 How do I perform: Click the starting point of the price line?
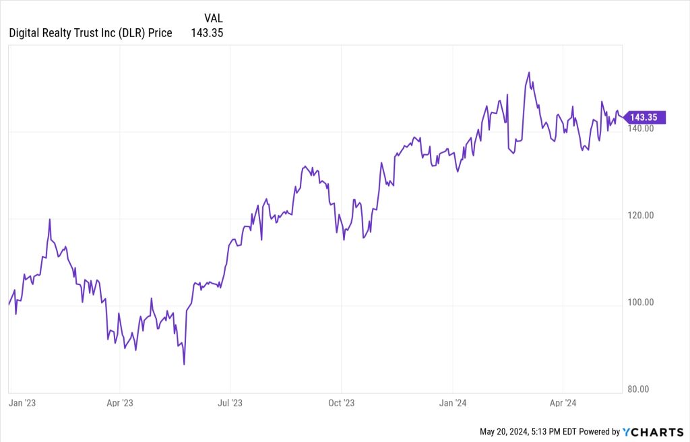(8, 305)
